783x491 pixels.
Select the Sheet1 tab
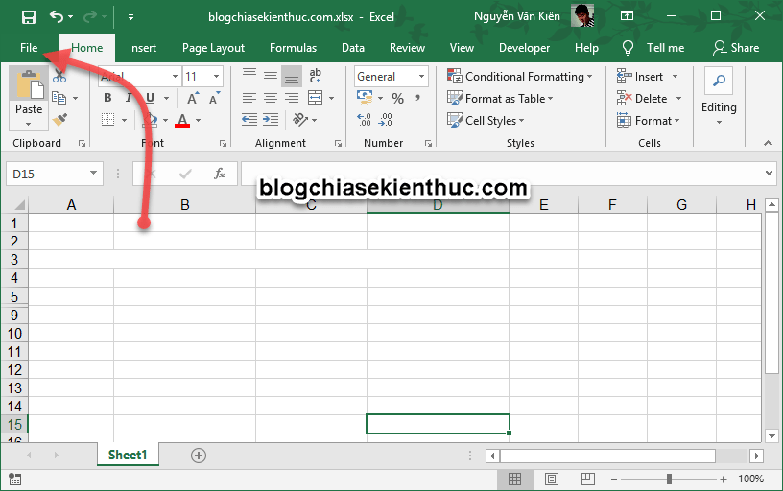pyautogui.click(x=128, y=455)
